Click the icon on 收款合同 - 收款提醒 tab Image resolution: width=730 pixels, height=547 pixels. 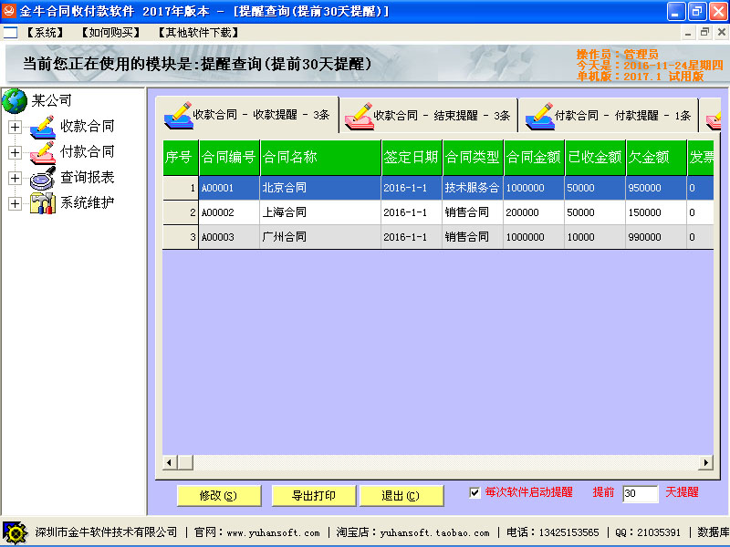[x=178, y=116]
